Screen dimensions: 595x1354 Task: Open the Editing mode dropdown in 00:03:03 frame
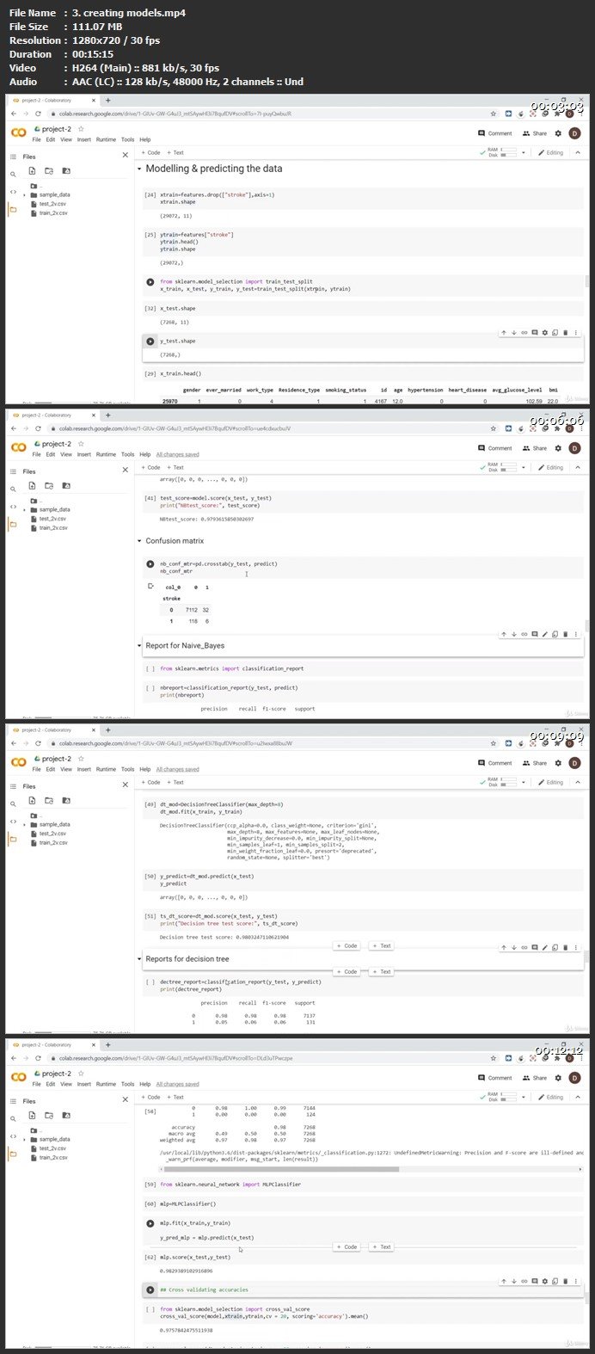[x=551, y=152]
